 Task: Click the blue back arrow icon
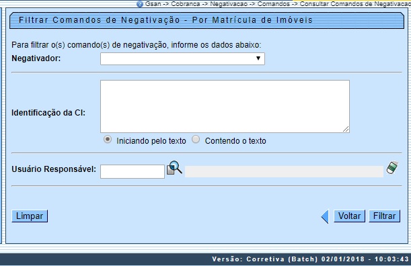coord(325,216)
